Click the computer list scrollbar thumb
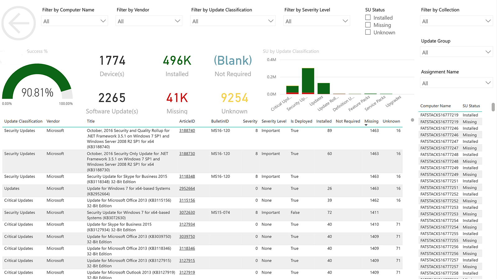Screen dimensions: 497x279 pos(493,107)
